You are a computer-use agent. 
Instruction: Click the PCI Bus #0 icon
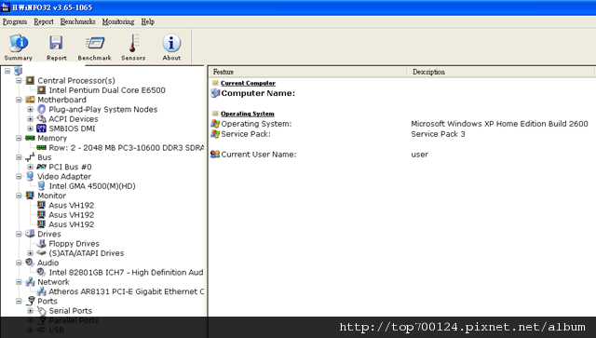pyautogui.click(x=41, y=167)
